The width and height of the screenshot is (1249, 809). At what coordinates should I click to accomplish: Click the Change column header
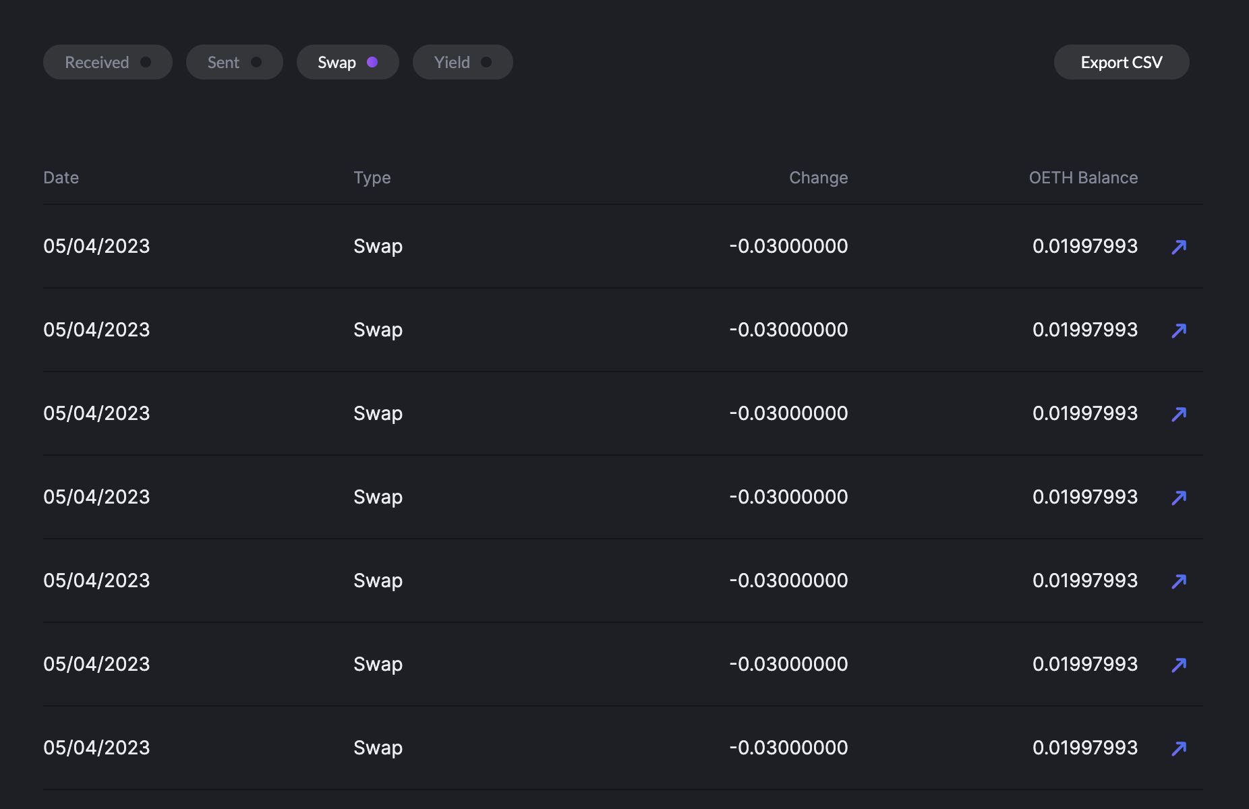click(x=818, y=177)
